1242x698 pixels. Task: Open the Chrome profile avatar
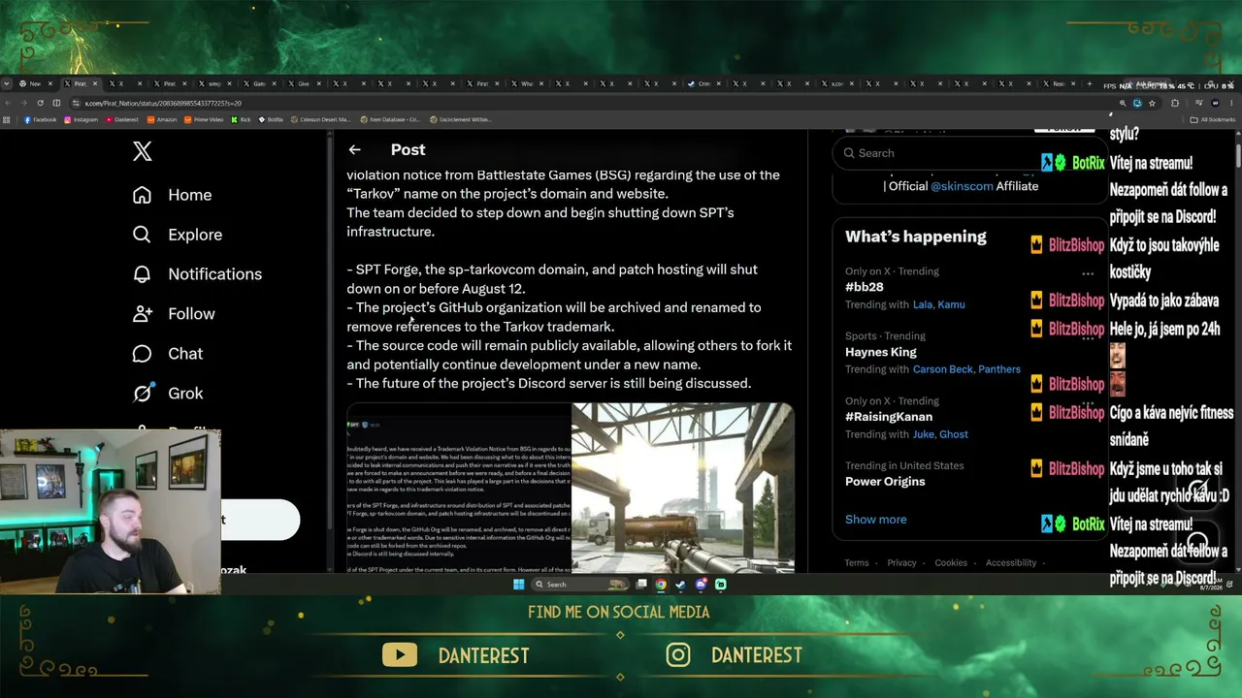[1215, 103]
